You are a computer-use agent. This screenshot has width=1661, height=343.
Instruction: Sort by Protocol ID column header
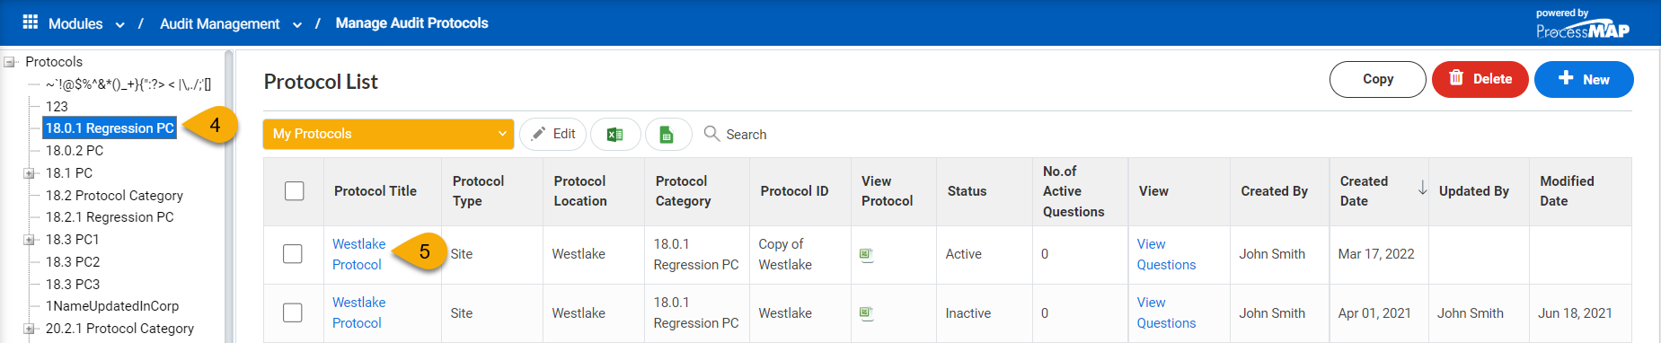coord(794,191)
